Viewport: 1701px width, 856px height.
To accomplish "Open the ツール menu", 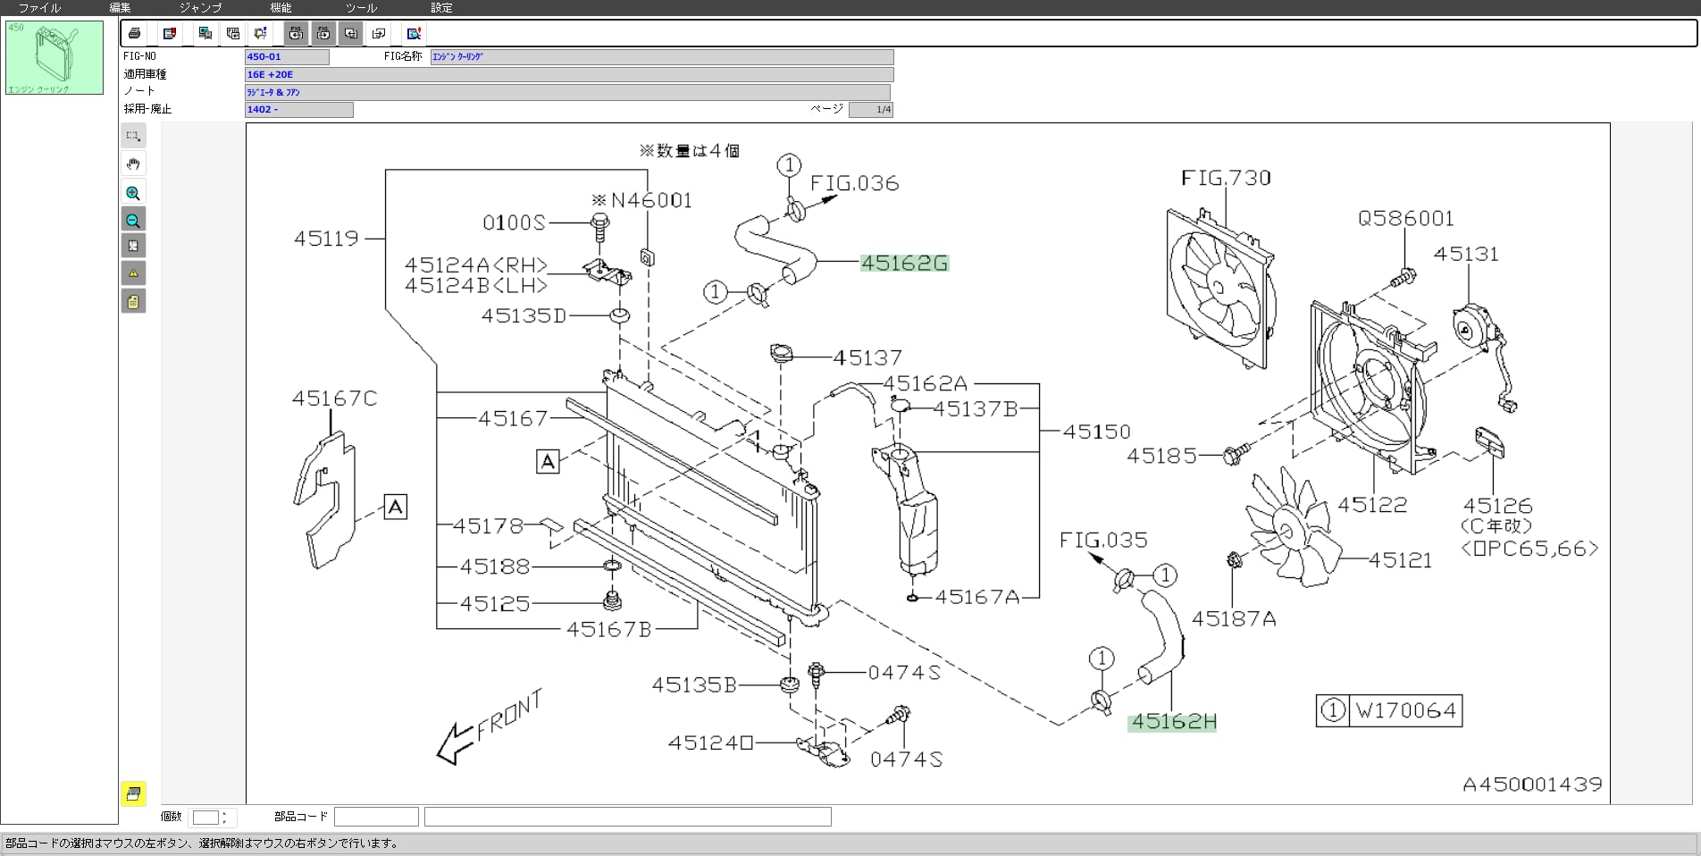I will pos(361,8).
